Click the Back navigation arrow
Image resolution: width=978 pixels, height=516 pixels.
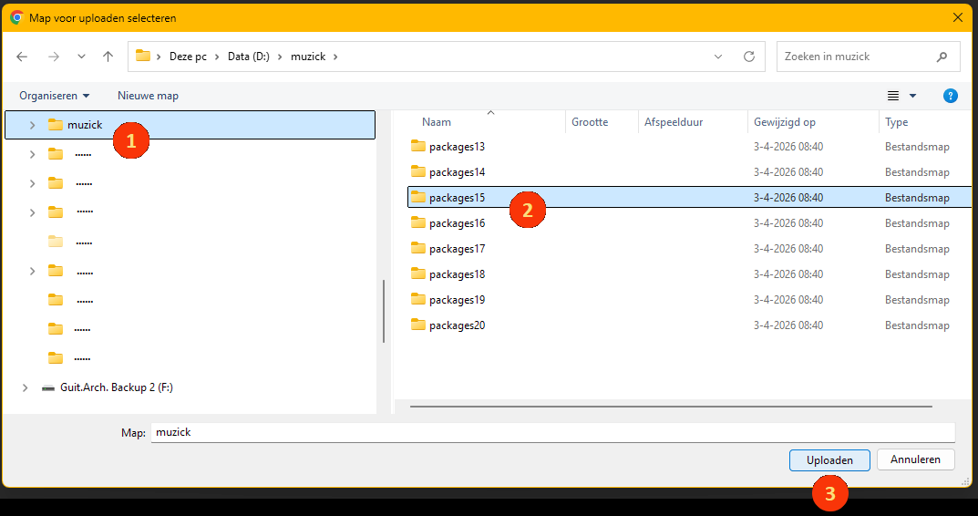pyautogui.click(x=22, y=57)
